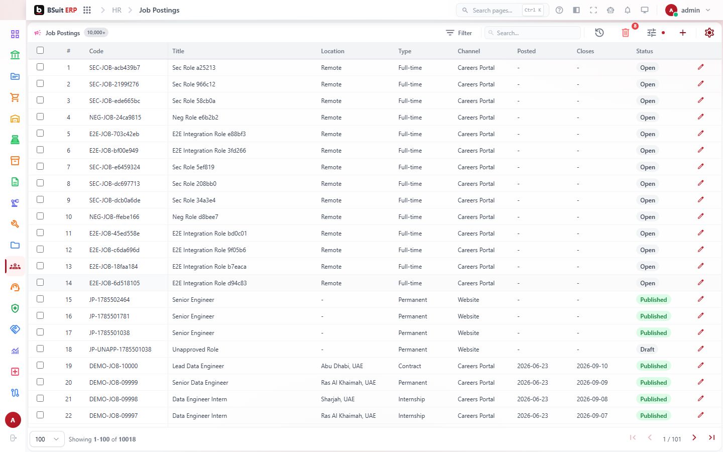Tick checkbox for DEMO-JOB-09997 row
This screenshot has height=452, width=723.
[40, 415]
